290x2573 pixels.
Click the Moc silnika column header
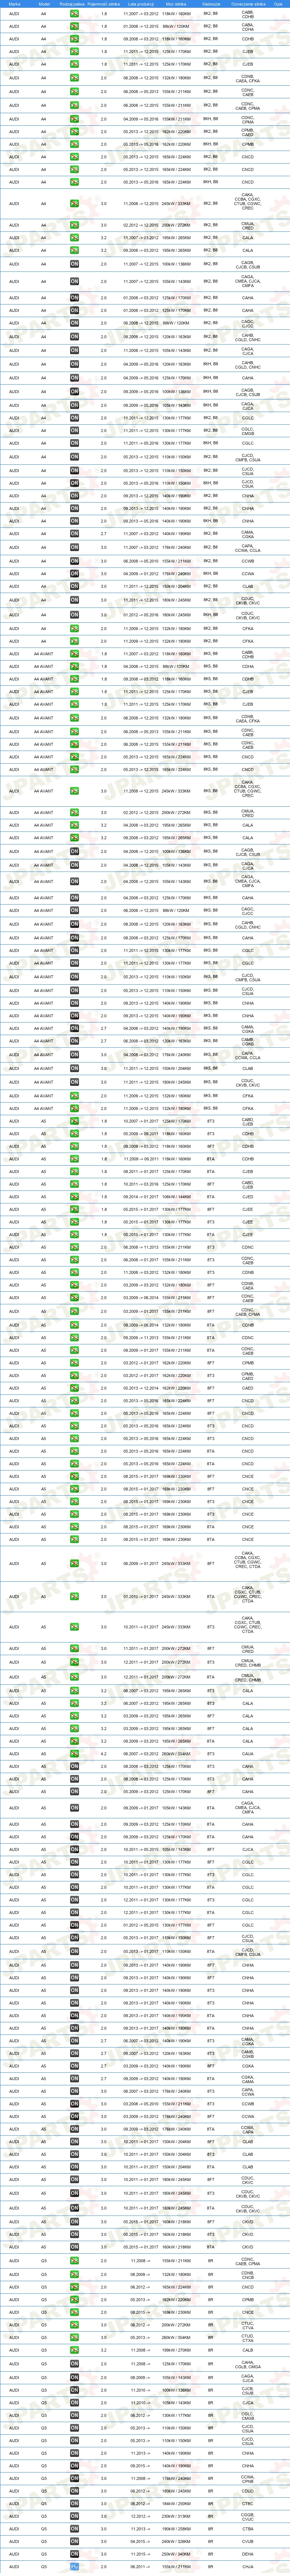[176, 4]
